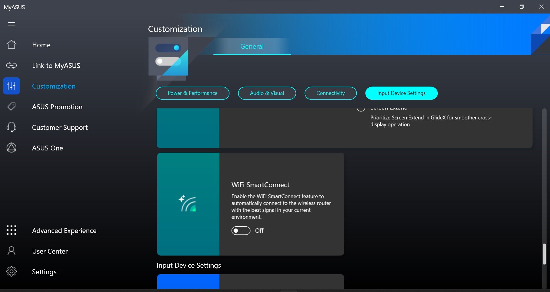Switch to the General tab
Image resolution: width=550 pixels, height=292 pixels.
pos(252,46)
